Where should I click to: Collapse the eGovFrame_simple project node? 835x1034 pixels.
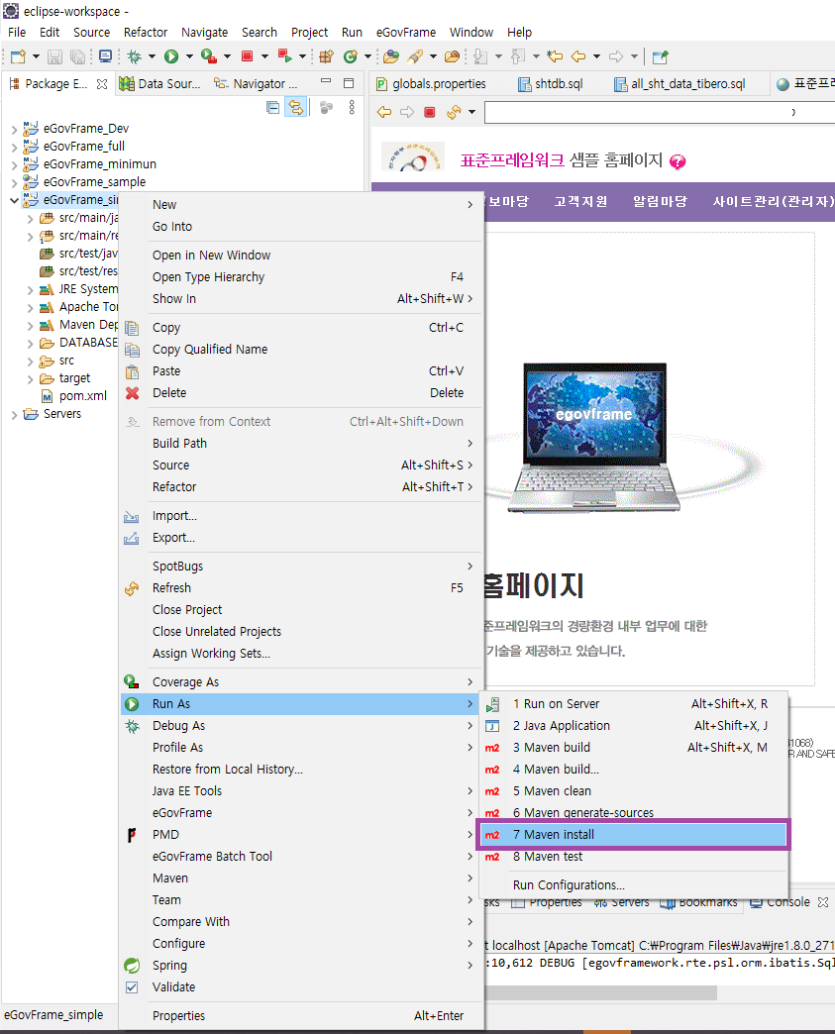[15, 200]
